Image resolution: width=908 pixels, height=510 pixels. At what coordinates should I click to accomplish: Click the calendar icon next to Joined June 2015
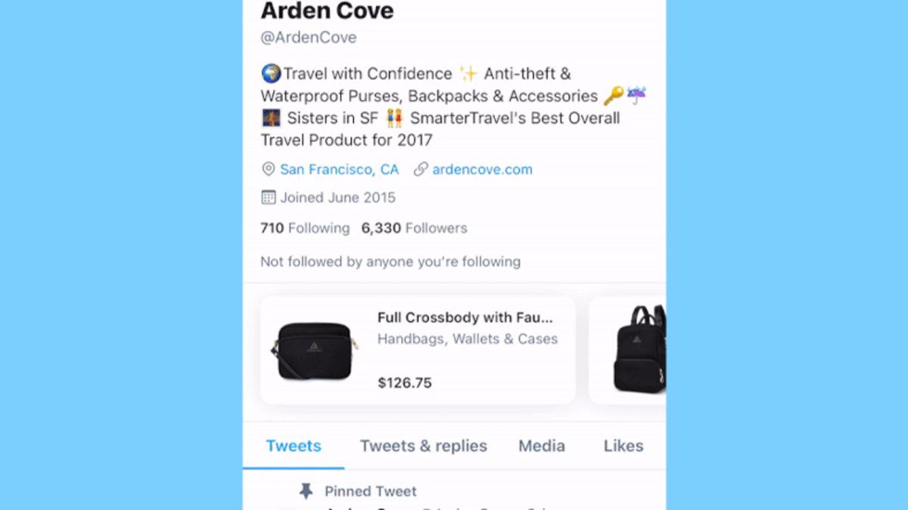[x=268, y=197]
